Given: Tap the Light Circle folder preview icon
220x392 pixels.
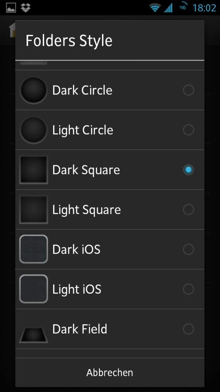Looking at the screenshot, I should 34,130.
